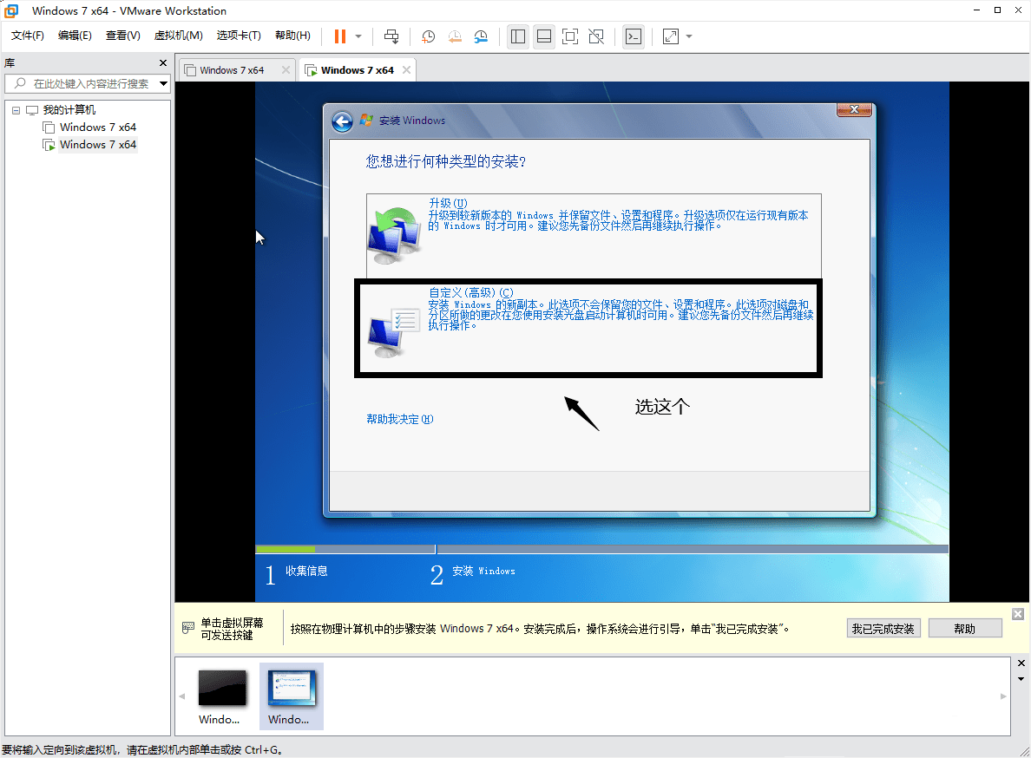Revert to the previous snapshot icon
The height and width of the screenshot is (758, 1031).
[455, 36]
